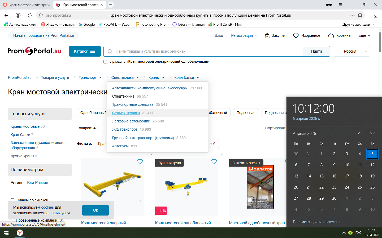Click the search magnifier icon
This screenshot has width=382, height=238.
click(x=110, y=51)
